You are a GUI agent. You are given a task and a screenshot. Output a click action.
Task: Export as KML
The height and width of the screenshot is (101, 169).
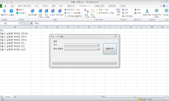click(125, 10)
